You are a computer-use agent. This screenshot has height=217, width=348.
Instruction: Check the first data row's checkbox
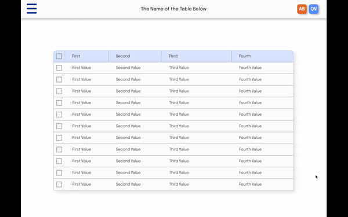59,68
